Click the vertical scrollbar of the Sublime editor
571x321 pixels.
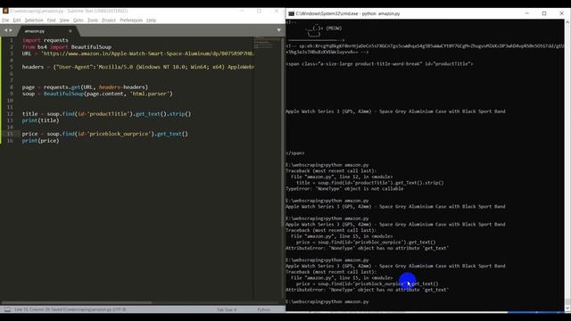[283, 132]
